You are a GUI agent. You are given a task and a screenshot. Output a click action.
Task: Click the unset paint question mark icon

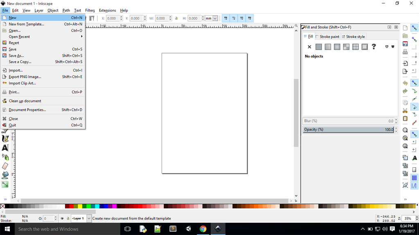[374, 47]
